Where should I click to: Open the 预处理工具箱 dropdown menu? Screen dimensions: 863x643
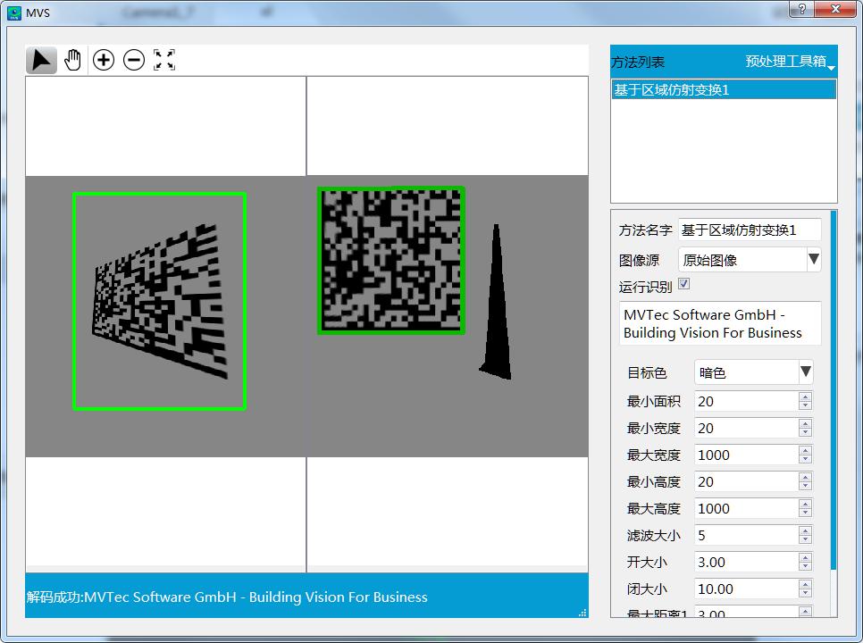(x=790, y=63)
